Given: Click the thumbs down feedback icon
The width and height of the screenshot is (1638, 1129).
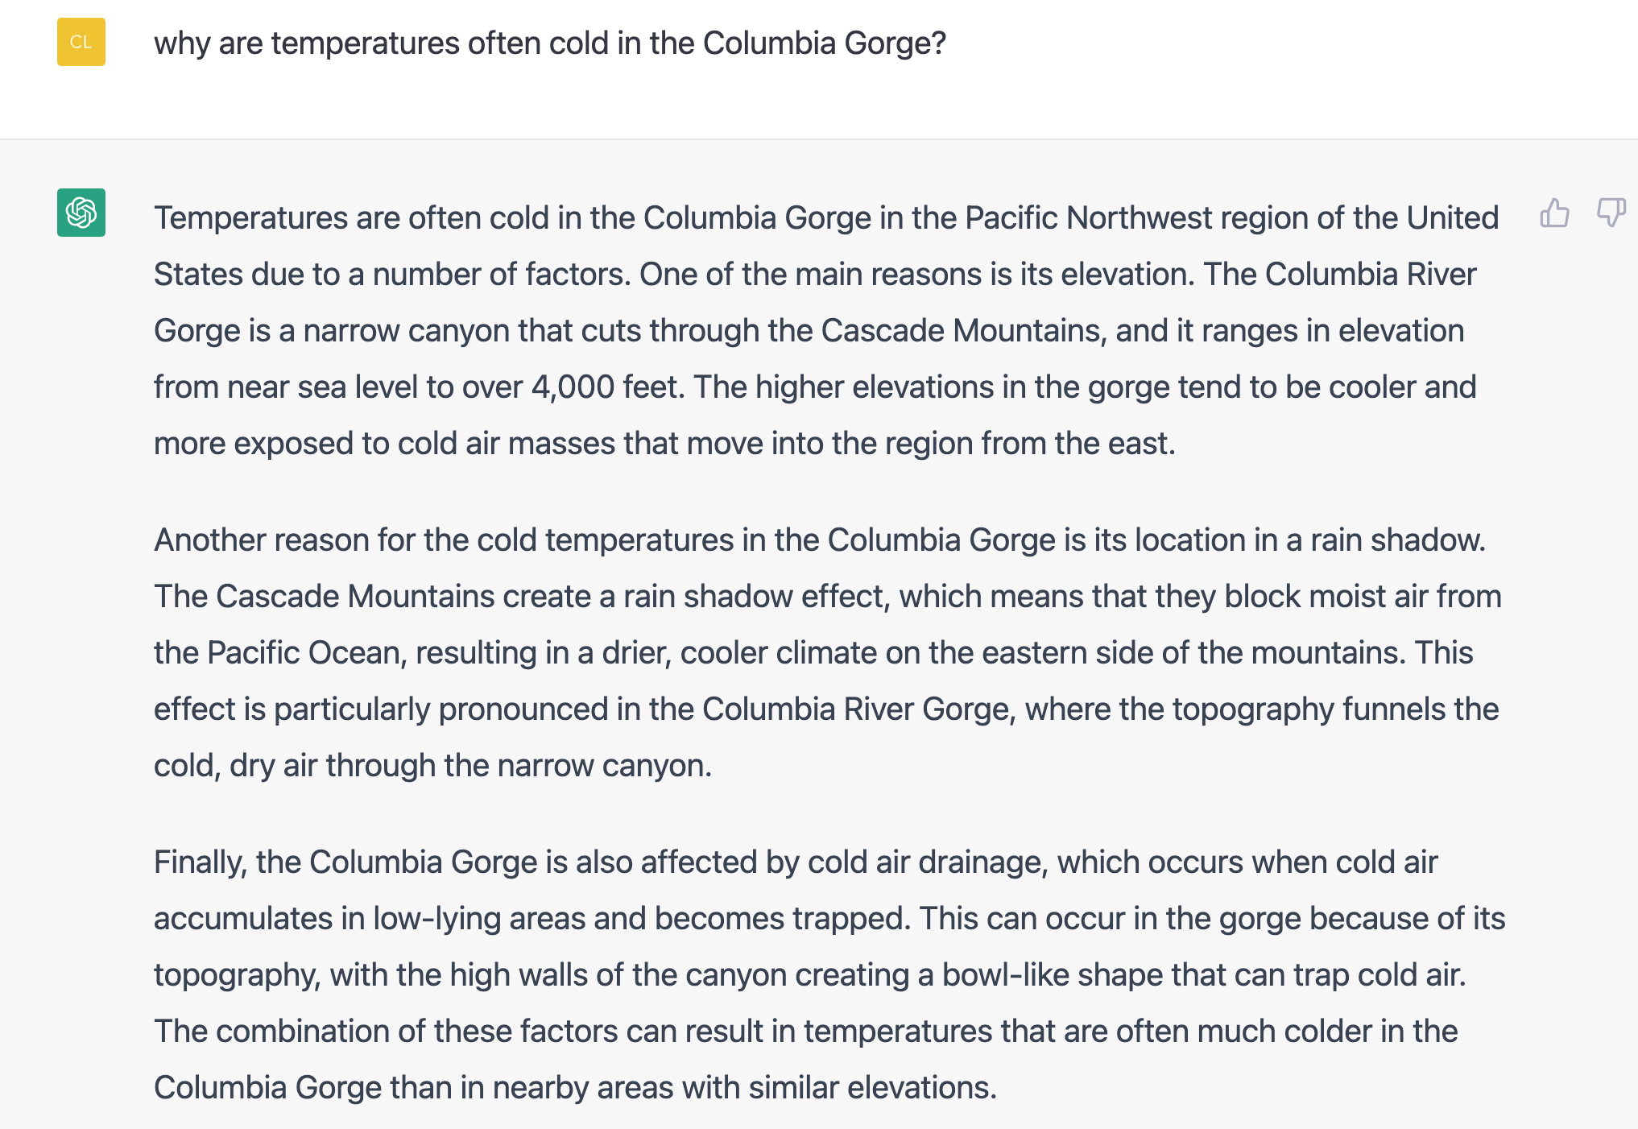Looking at the screenshot, I should pyautogui.click(x=1611, y=213).
